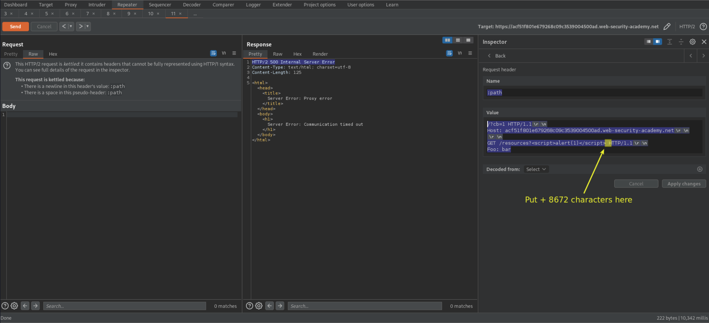This screenshot has width=709, height=323.
Task: Go forward in request history
Action: point(81,26)
